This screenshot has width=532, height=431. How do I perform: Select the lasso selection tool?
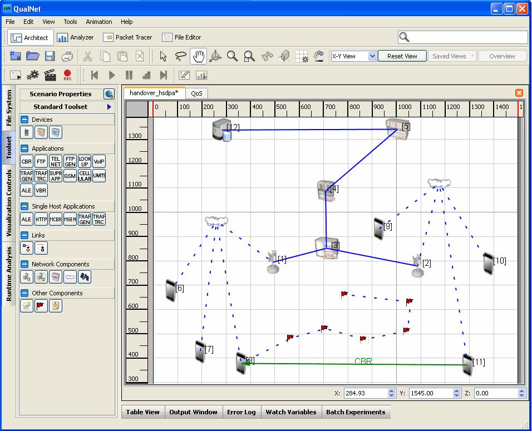[x=180, y=56]
